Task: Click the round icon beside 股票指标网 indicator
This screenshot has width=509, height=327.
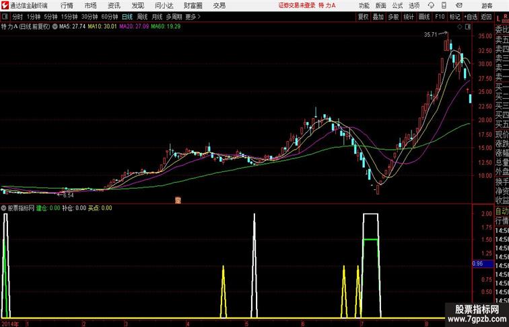Action: click(x=3, y=208)
